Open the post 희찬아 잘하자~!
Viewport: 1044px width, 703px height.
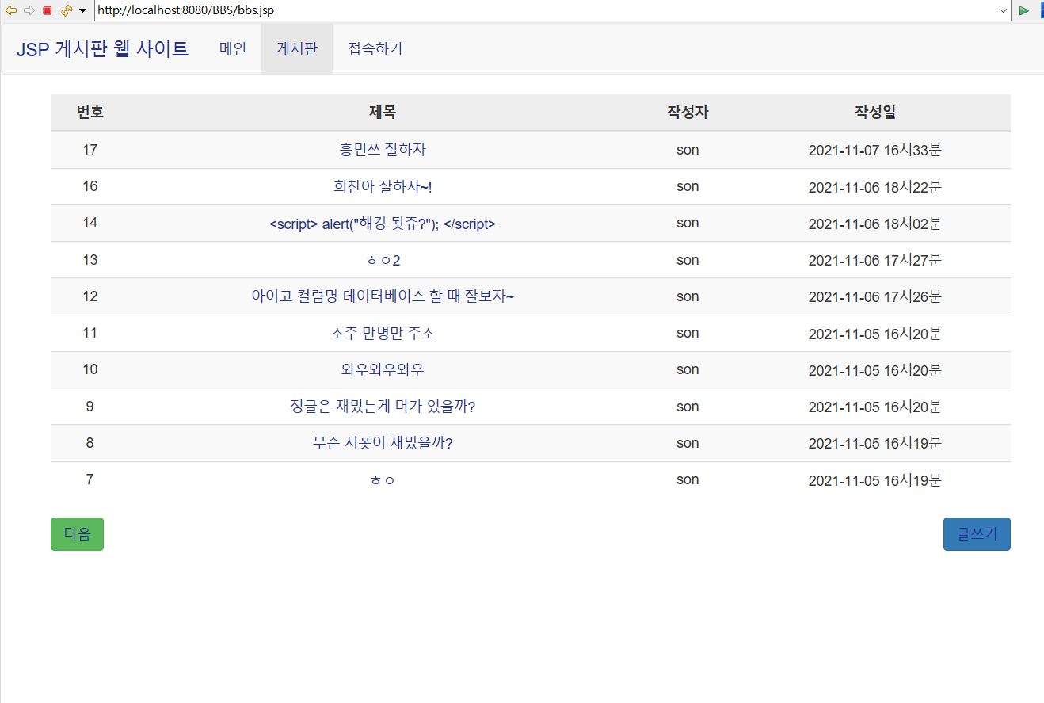(383, 186)
